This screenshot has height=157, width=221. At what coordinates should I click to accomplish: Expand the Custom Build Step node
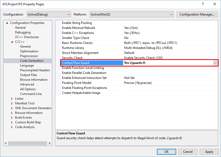(x=12, y=123)
